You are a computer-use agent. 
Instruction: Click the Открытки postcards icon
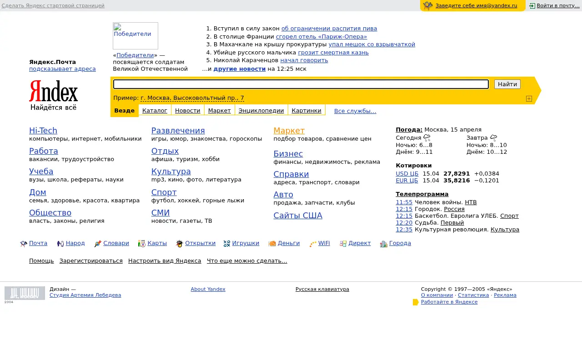[x=180, y=244]
